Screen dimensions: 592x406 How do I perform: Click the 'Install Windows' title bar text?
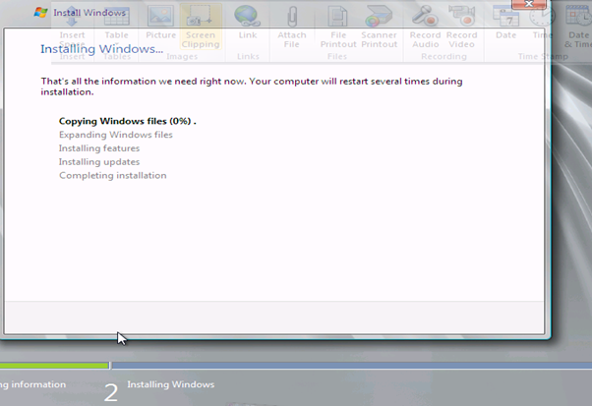pyautogui.click(x=89, y=13)
